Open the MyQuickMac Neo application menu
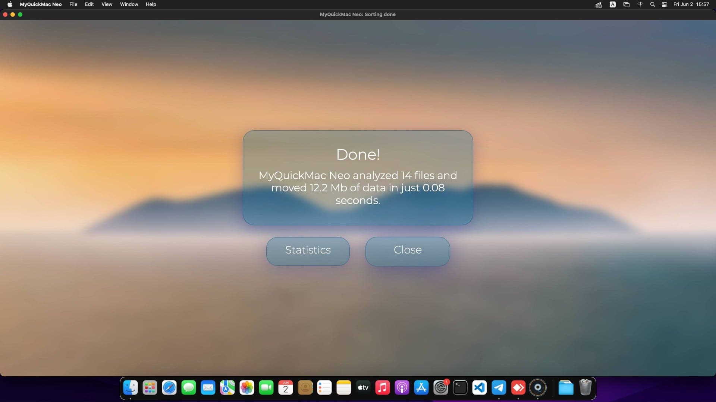The image size is (716, 402). click(x=41, y=4)
